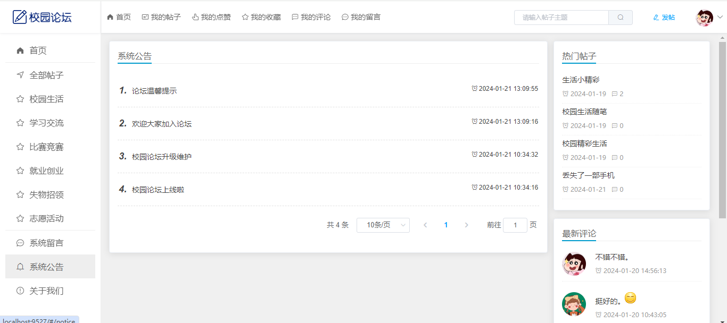The height and width of the screenshot is (323, 727).
Task: Click the bell icon beside 系统公告
Action: (20, 267)
